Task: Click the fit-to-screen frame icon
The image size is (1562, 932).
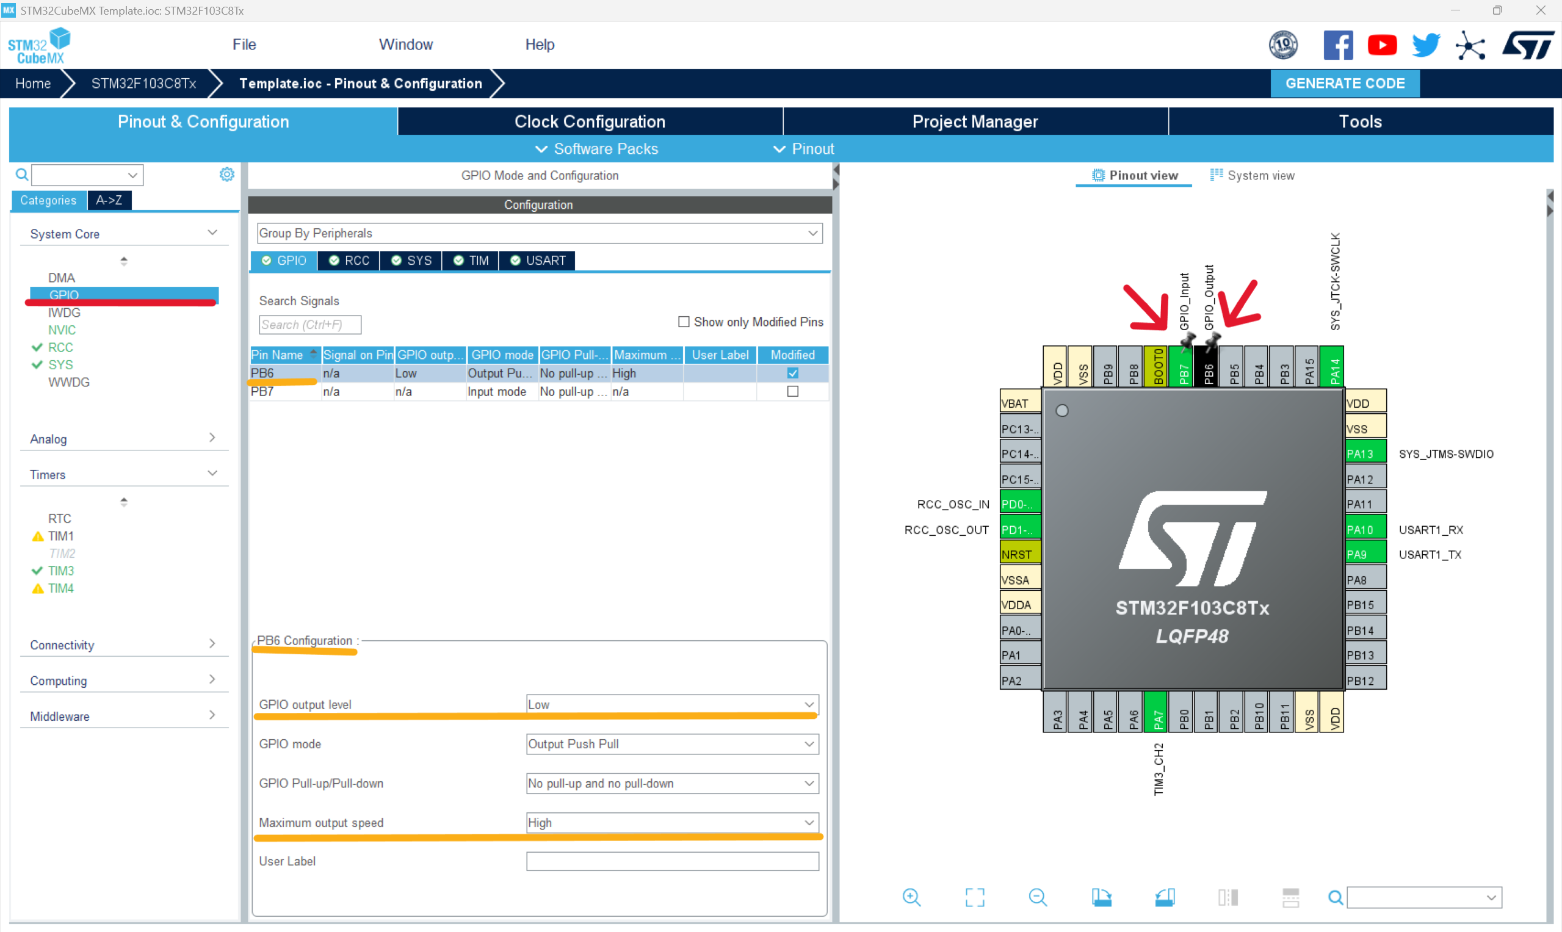Action: 975,897
